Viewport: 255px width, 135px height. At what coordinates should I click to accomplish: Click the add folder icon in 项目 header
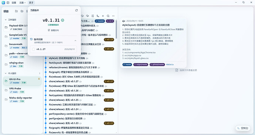tap(22, 11)
